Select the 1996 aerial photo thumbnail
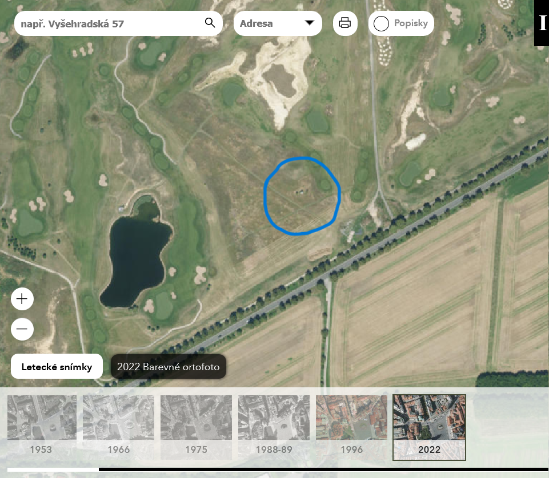549x478 pixels. pos(351,427)
